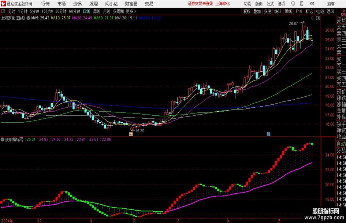Click the +自选 add to watchlist button
Viewport: 346px width, 223px height.
click(320, 11)
